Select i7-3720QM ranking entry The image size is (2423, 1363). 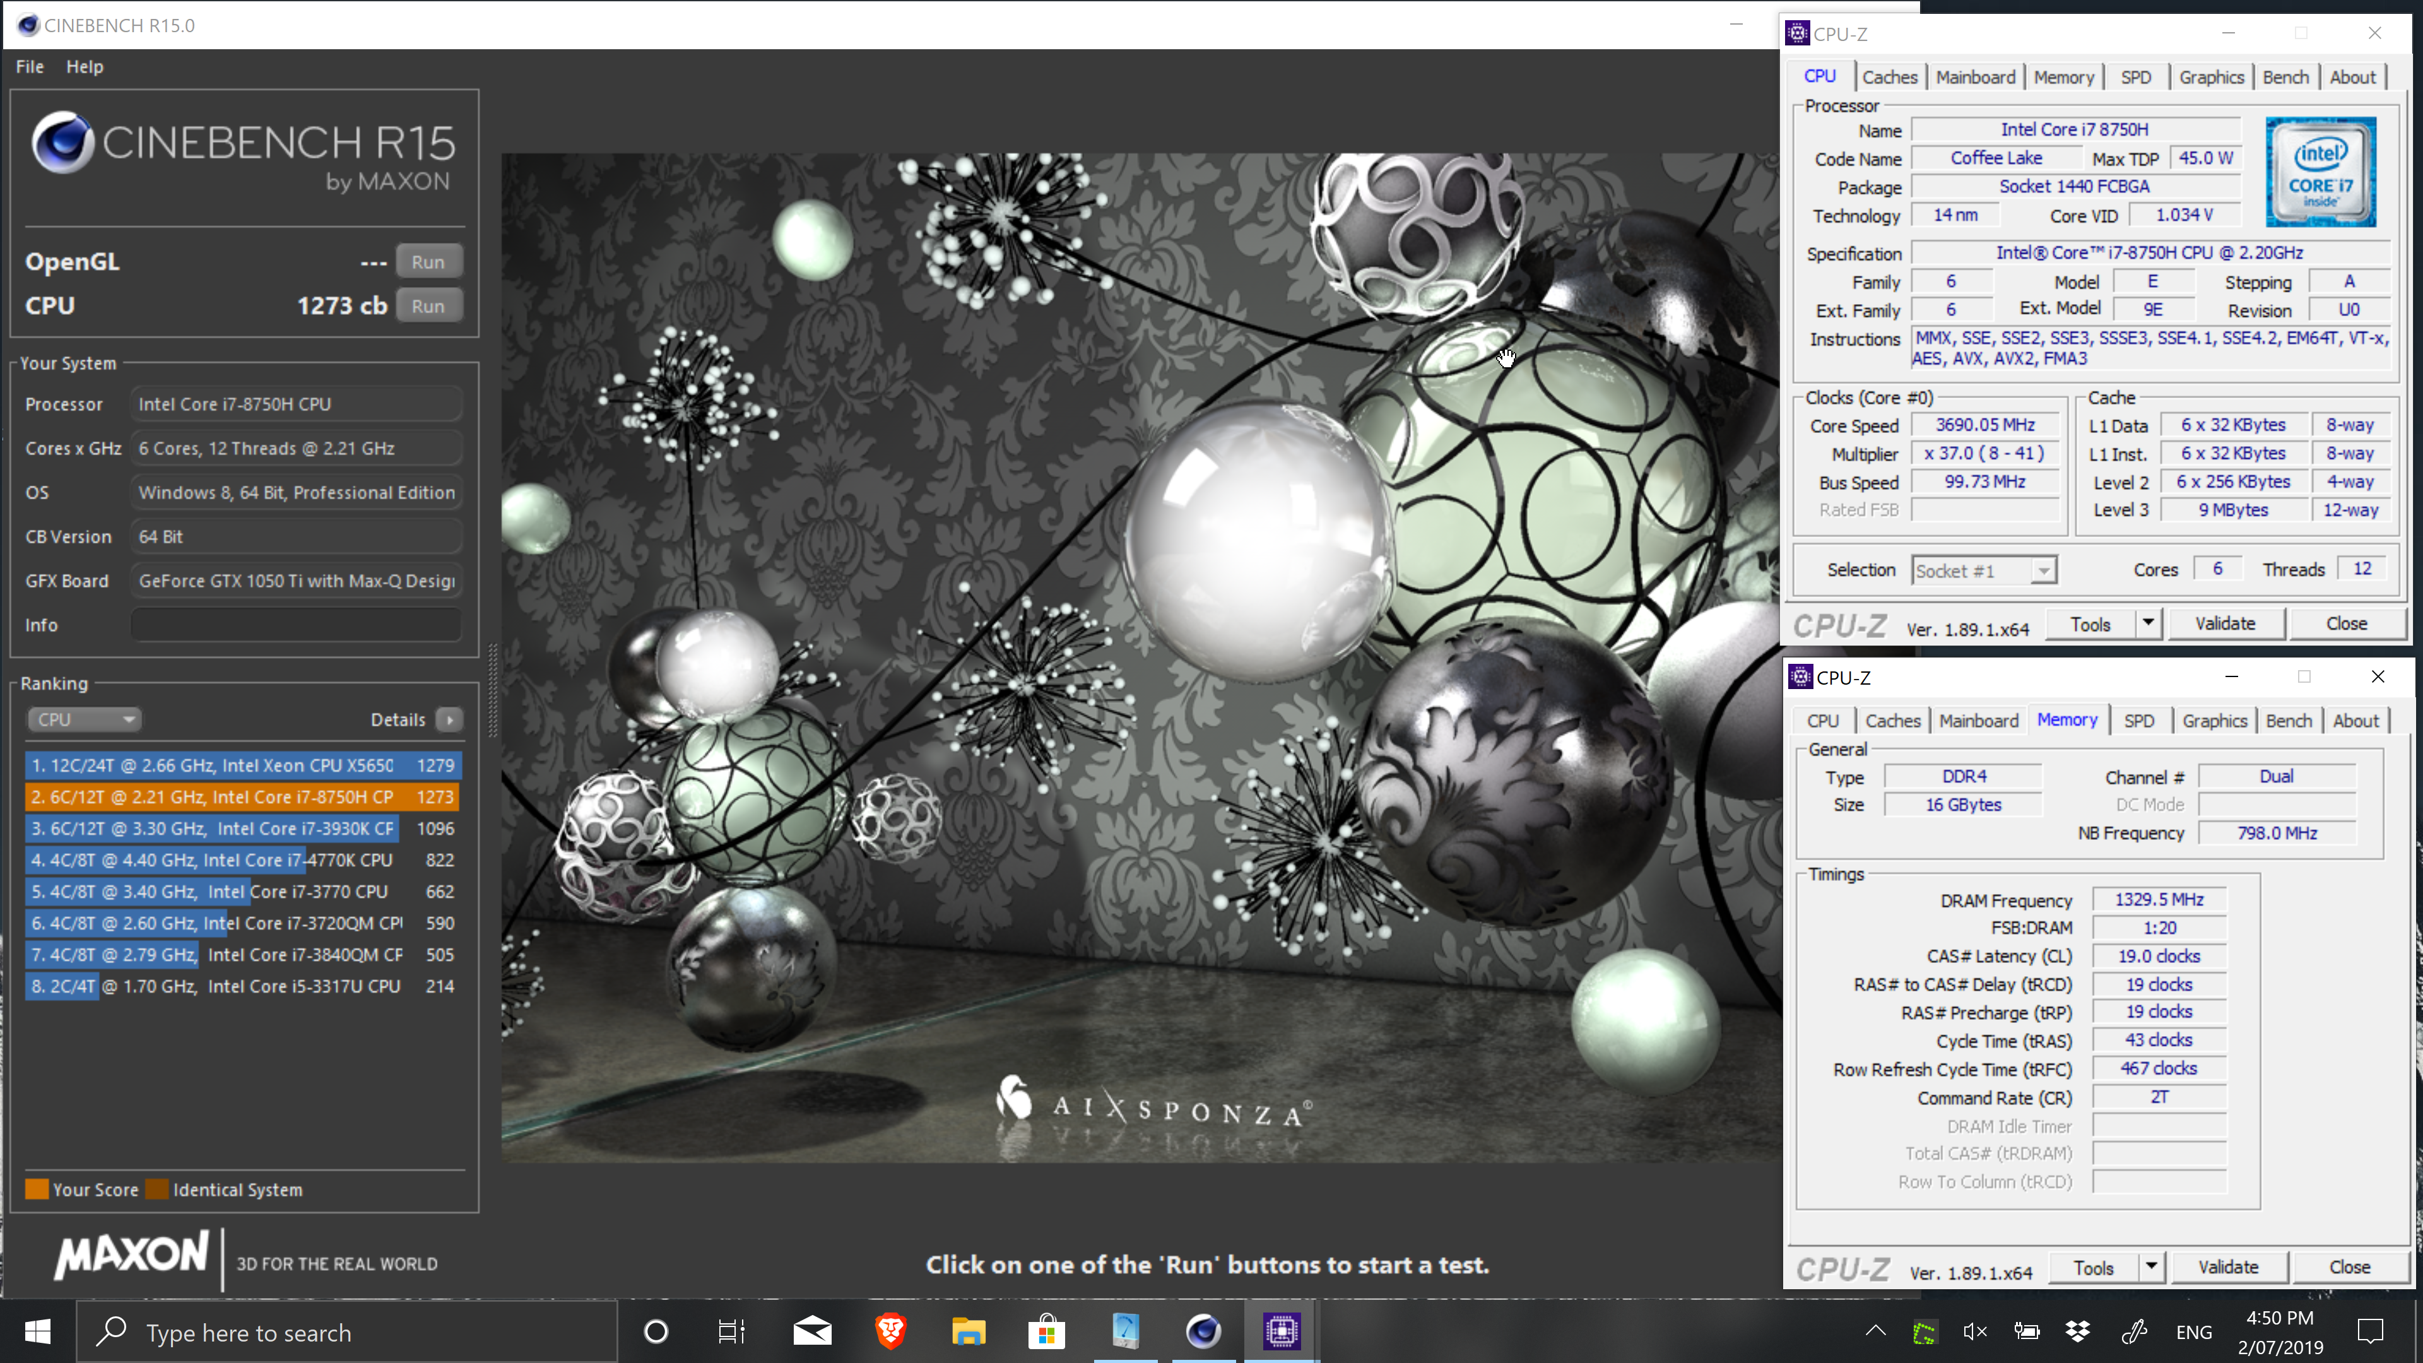coord(243,923)
